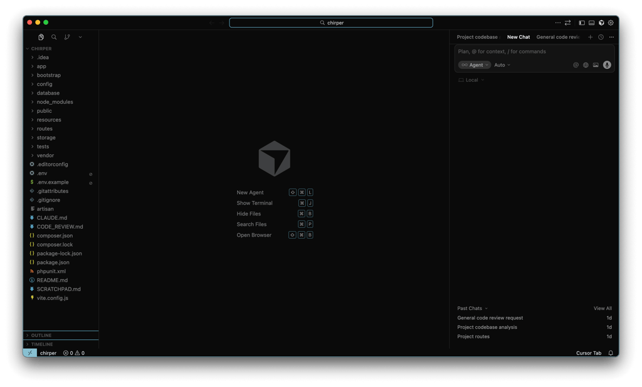Open notifications bell in status bar
The width and height of the screenshot is (642, 387).
pos(611,353)
